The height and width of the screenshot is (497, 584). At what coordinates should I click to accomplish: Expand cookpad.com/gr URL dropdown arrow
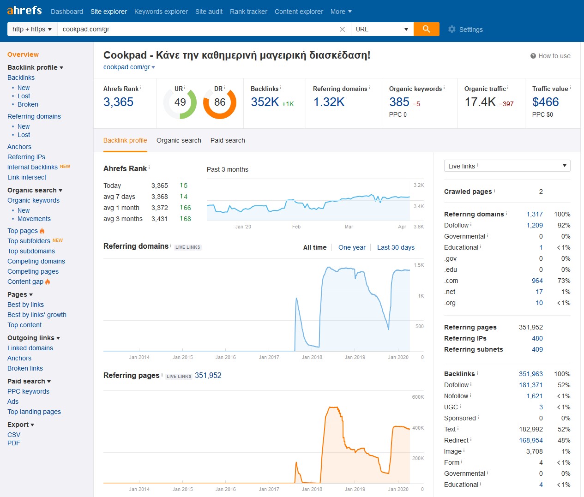(x=153, y=67)
